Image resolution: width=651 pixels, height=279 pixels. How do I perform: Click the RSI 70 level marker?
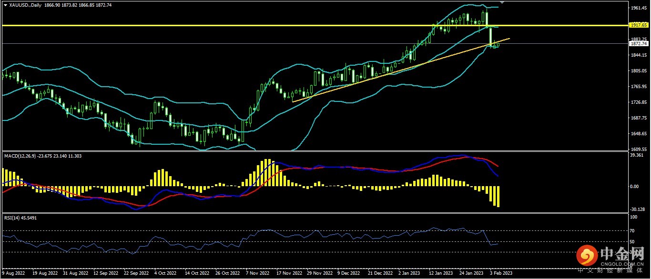(x=632, y=231)
